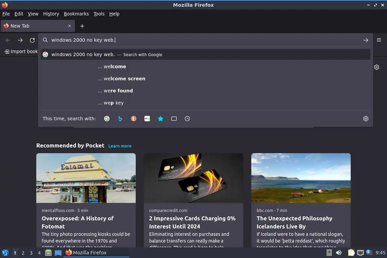Screen dimensions: 387x258
Task: Click the magnifier icon in address bar
Action: (45, 40)
